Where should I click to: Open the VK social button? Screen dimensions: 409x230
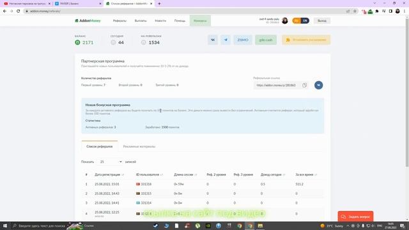coord(213,40)
